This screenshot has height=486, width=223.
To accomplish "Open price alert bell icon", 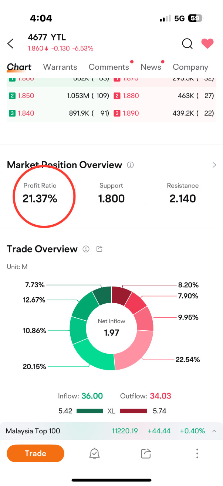I will pyautogui.click(x=95, y=453).
